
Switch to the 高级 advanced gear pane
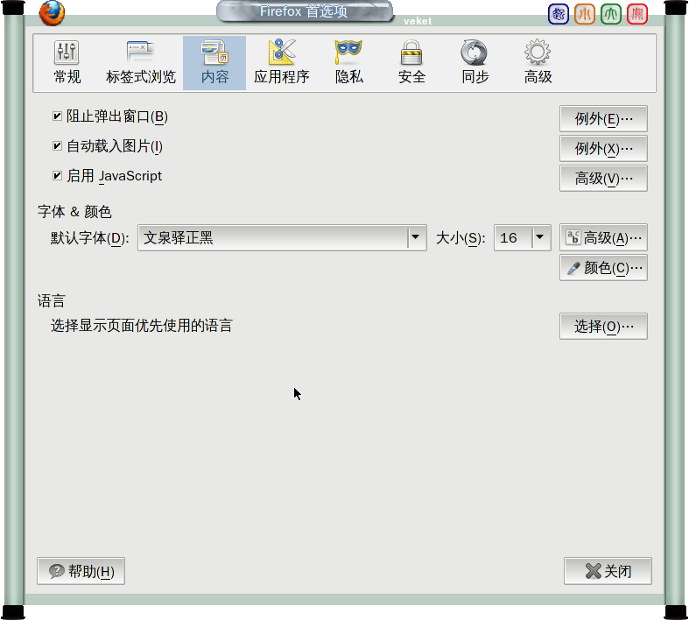(538, 63)
